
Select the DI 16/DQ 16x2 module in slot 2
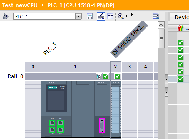[x=116, y=110]
